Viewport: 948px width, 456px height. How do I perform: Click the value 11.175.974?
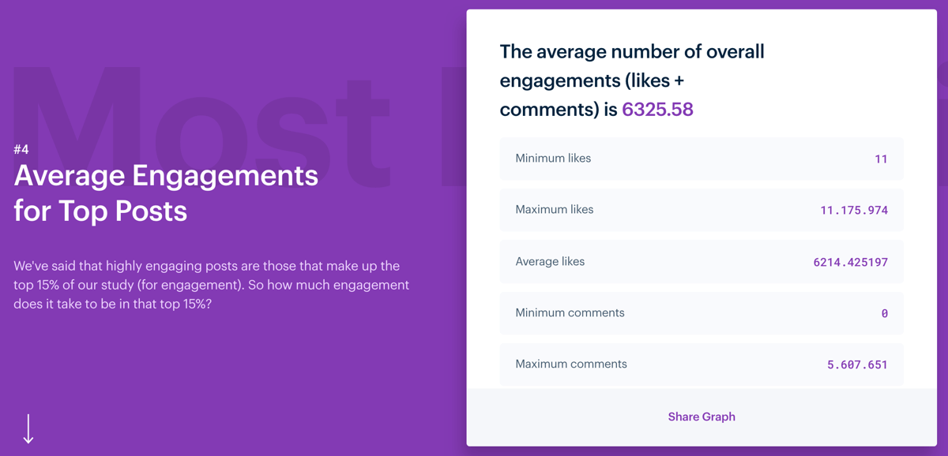pyautogui.click(x=854, y=211)
